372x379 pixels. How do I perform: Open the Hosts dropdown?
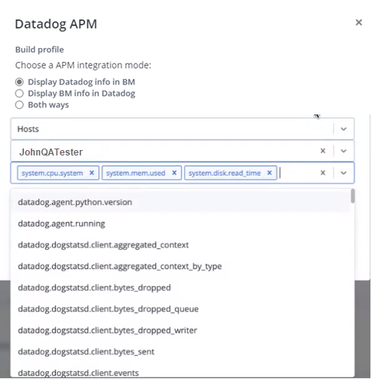point(183,129)
